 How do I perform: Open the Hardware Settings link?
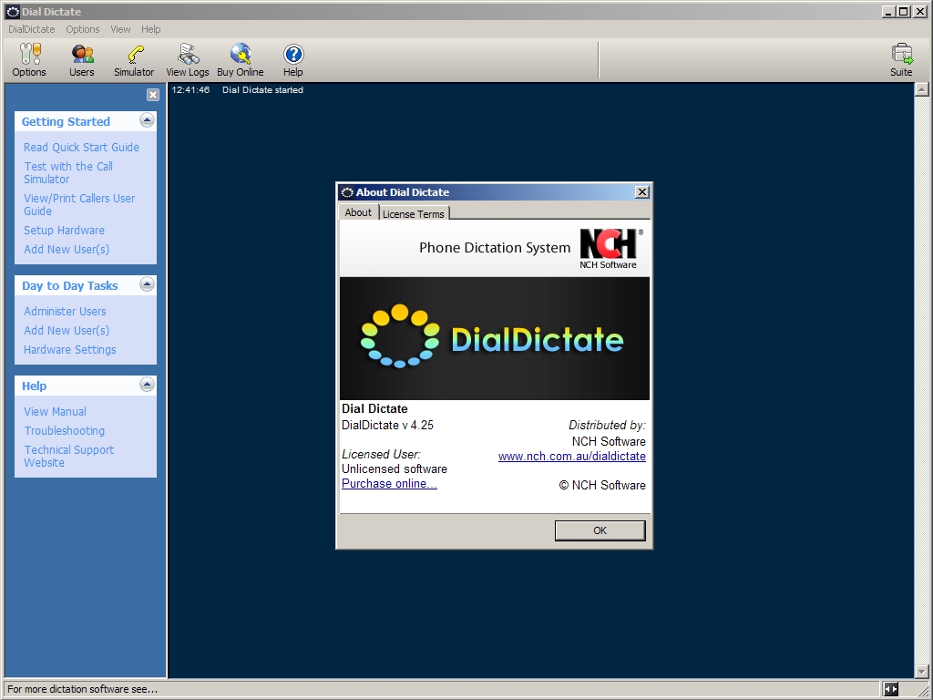point(70,349)
